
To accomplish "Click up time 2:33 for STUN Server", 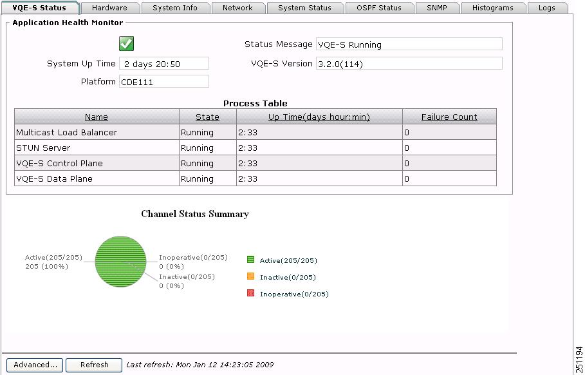I will (x=248, y=148).
